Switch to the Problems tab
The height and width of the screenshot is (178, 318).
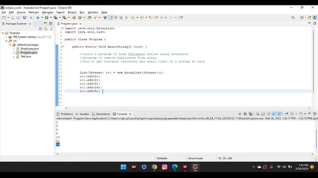click(65, 114)
